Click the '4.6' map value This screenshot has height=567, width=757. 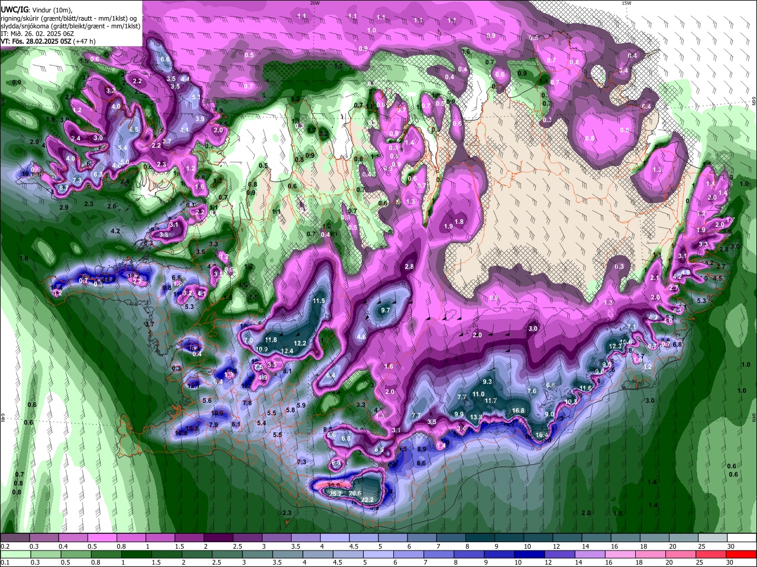pos(361,337)
